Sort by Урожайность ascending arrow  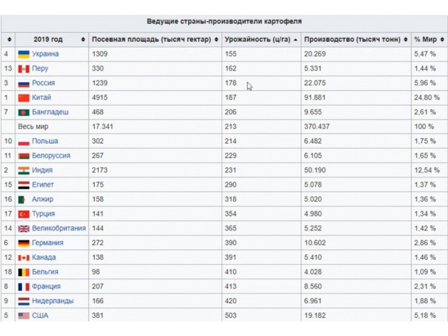(295, 40)
